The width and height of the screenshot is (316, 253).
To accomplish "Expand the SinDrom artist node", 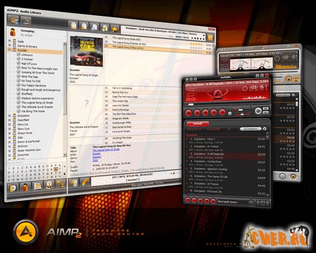I will coord(9,146).
